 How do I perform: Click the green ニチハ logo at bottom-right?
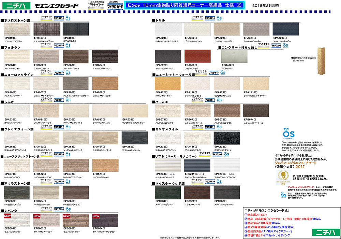point(326,232)
